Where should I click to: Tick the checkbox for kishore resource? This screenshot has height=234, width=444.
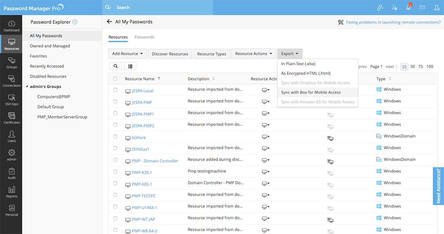115,137
